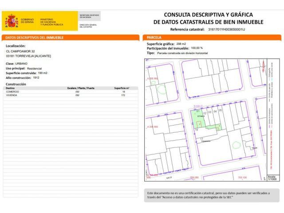
Task: Select the address 'CL CAMPOAMOR 32'
Action: click(20, 51)
